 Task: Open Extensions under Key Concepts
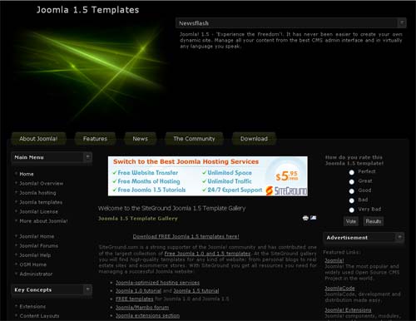click(x=32, y=307)
